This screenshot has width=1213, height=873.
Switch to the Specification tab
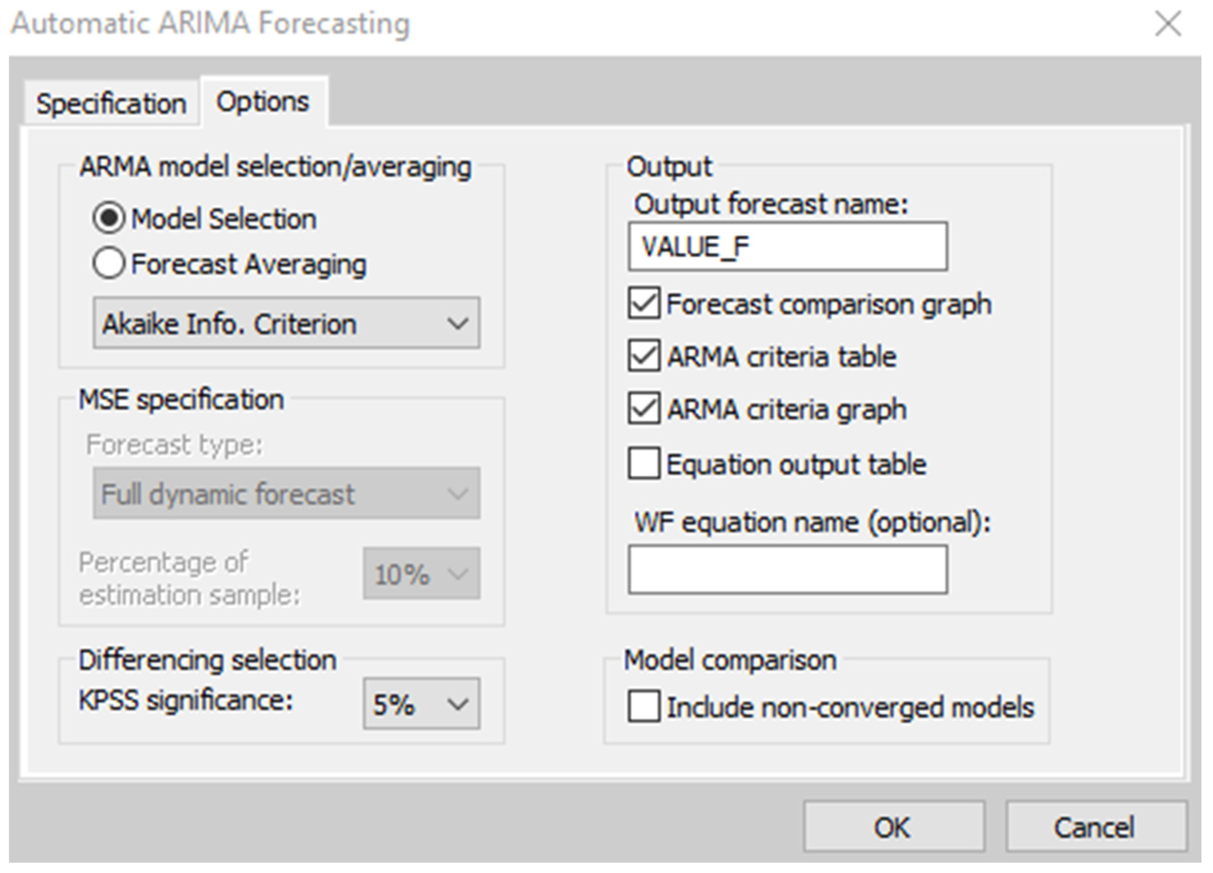(x=111, y=103)
